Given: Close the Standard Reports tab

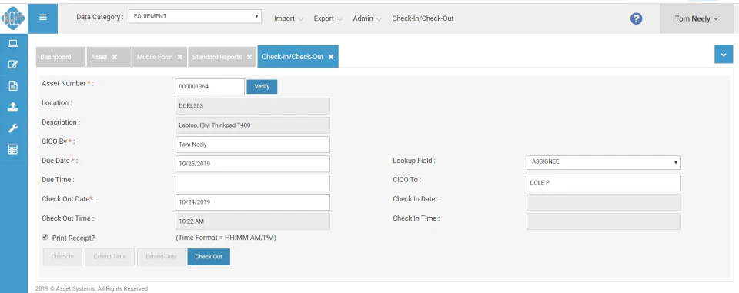Looking at the screenshot, I should pos(249,57).
